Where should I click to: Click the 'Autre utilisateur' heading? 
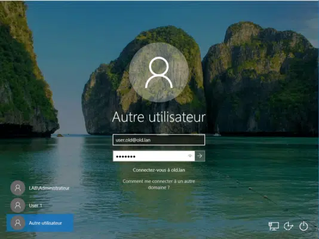click(x=159, y=117)
